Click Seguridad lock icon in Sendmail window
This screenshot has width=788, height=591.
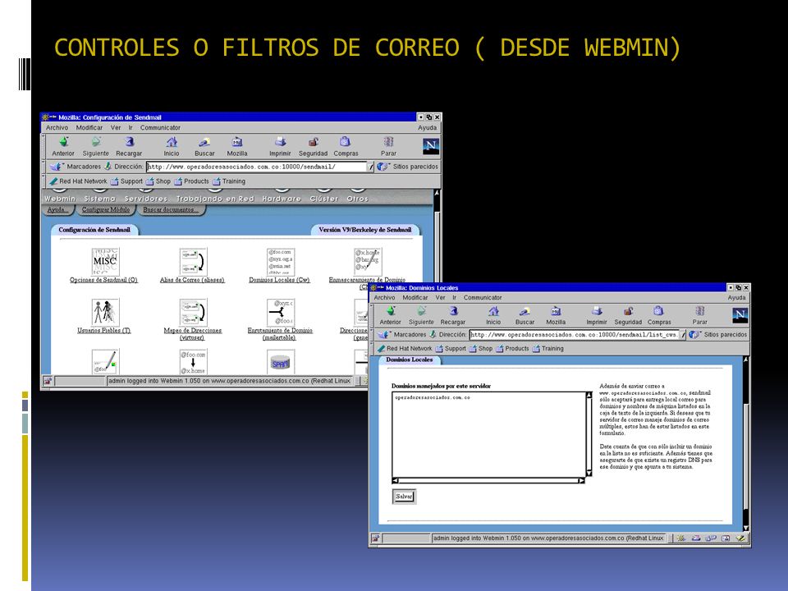(313, 142)
